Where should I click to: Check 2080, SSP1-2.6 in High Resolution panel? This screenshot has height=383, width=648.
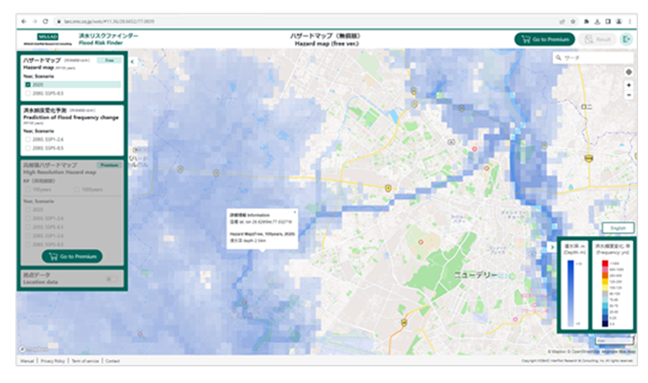pos(28,236)
